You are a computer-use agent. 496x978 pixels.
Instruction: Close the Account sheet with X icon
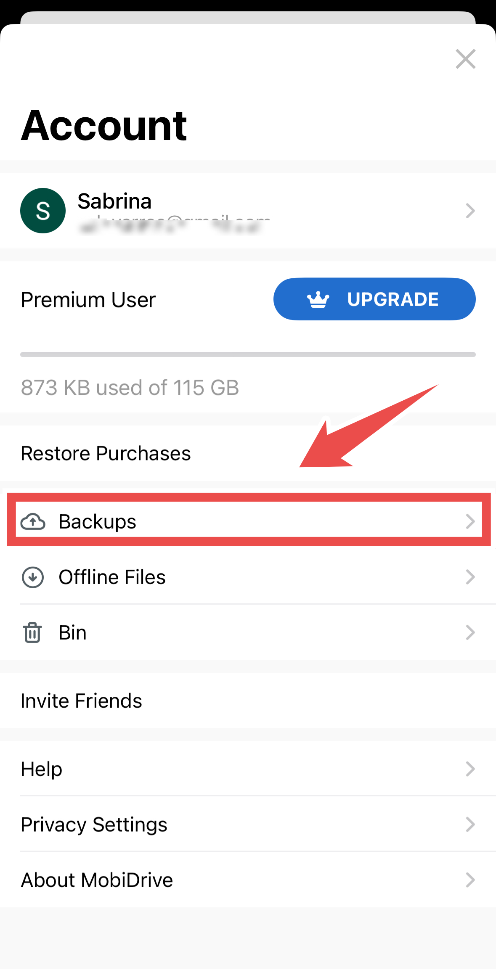(x=466, y=59)
